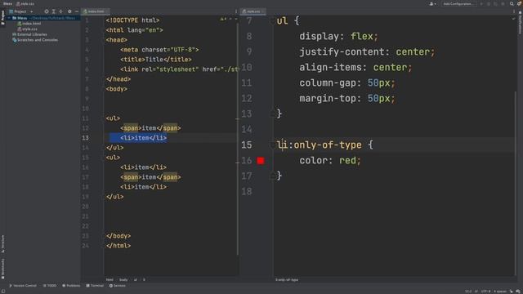
Task: Click the red color gutter swatch
Action: click(261, 161)
